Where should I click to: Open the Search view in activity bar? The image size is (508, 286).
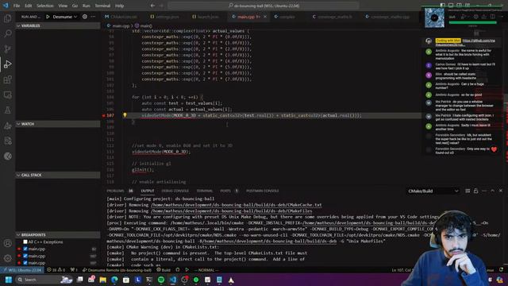pyautogui.click(x=7, y=33)
